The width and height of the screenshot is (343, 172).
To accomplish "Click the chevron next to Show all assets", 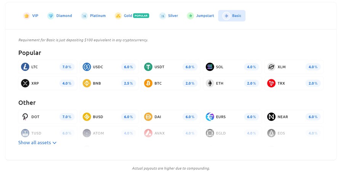I will coord(54,143).
